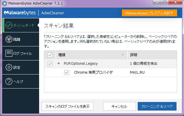This screenshot has height=116, width=184.
Task: Minimize the AdwCleaner window
Action: point(157,2)
